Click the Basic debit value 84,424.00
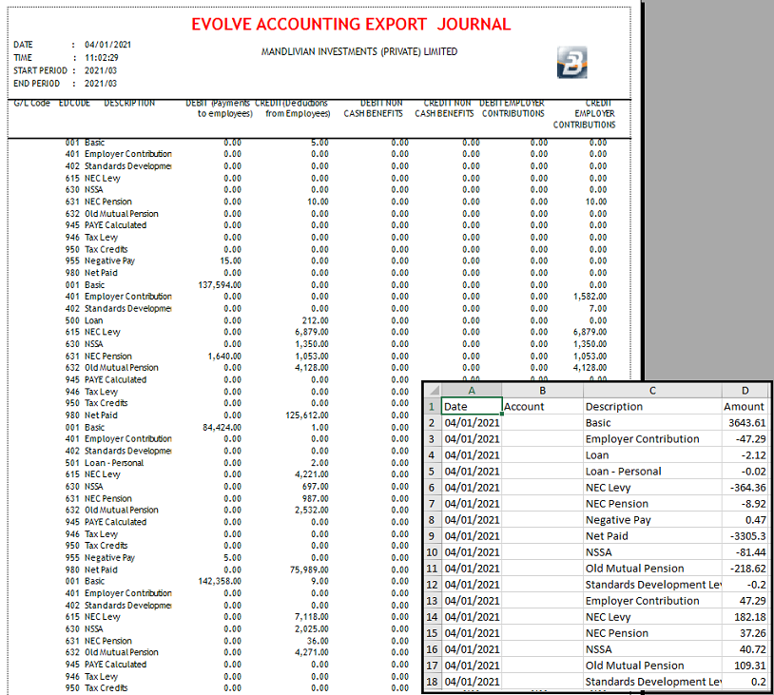The image size is (774, 695). click(223, 428)
